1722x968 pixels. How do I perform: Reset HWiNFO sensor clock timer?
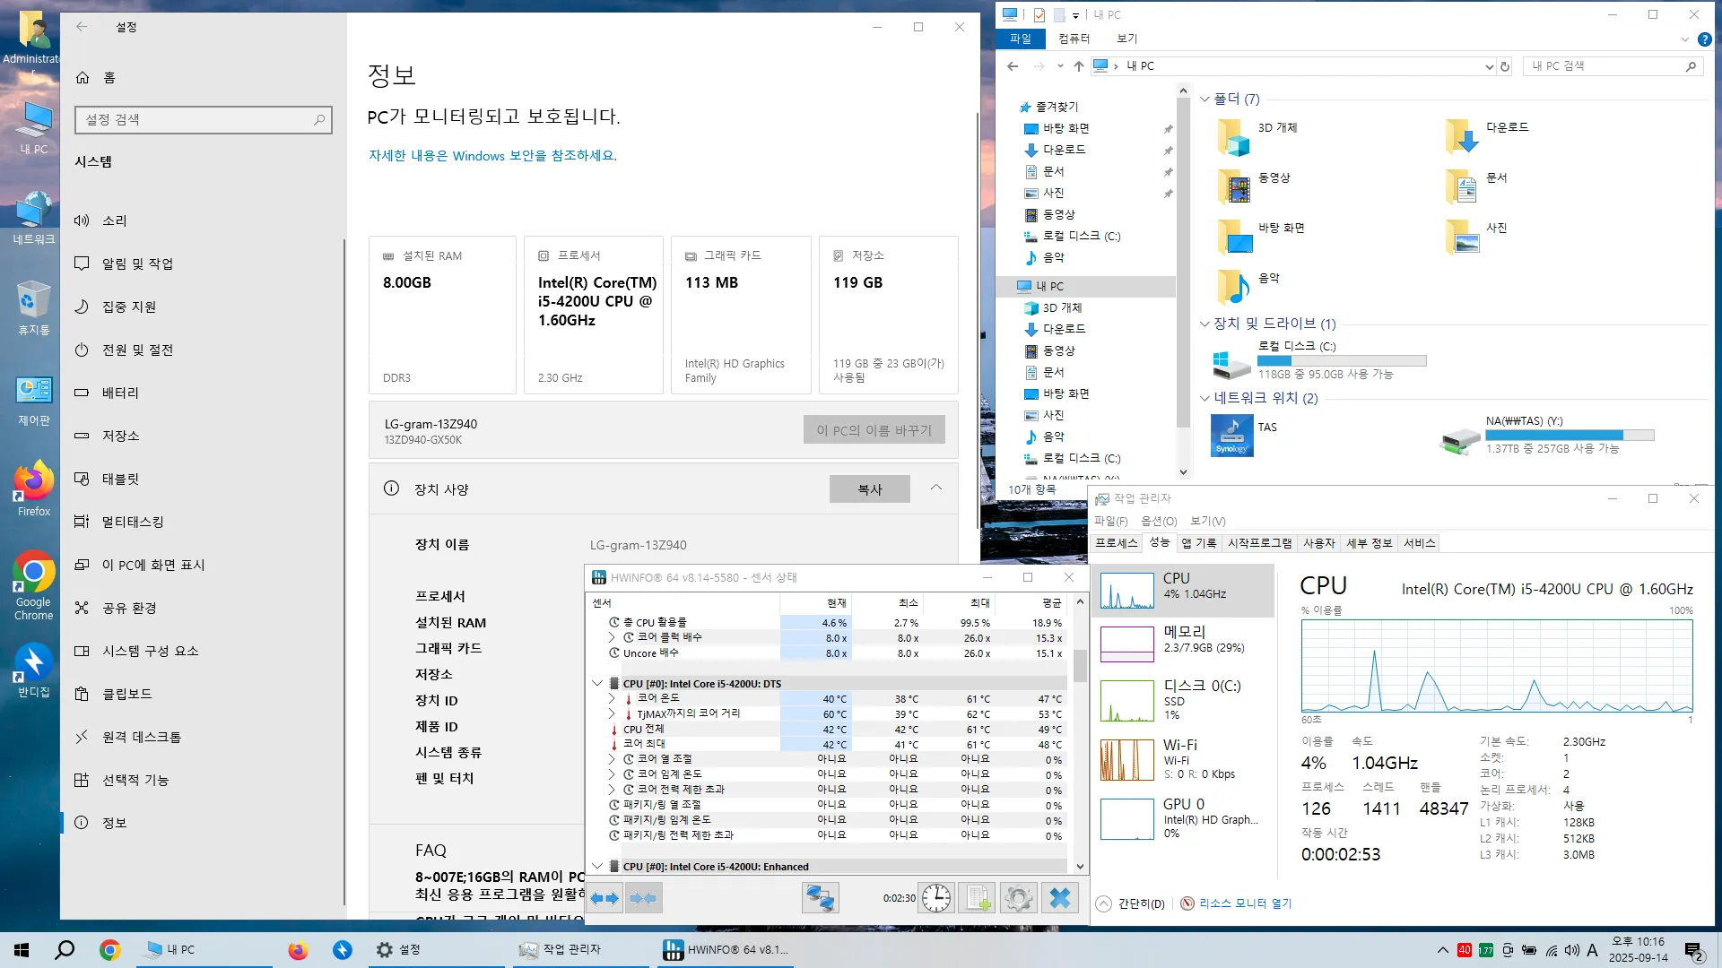click(936, 897)
